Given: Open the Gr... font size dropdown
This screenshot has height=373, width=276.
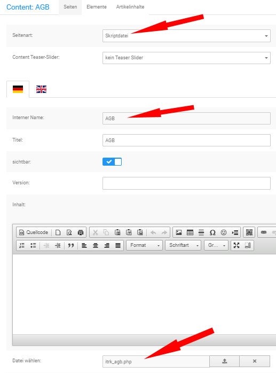Looking at the screenshot, I should (216, 245).
